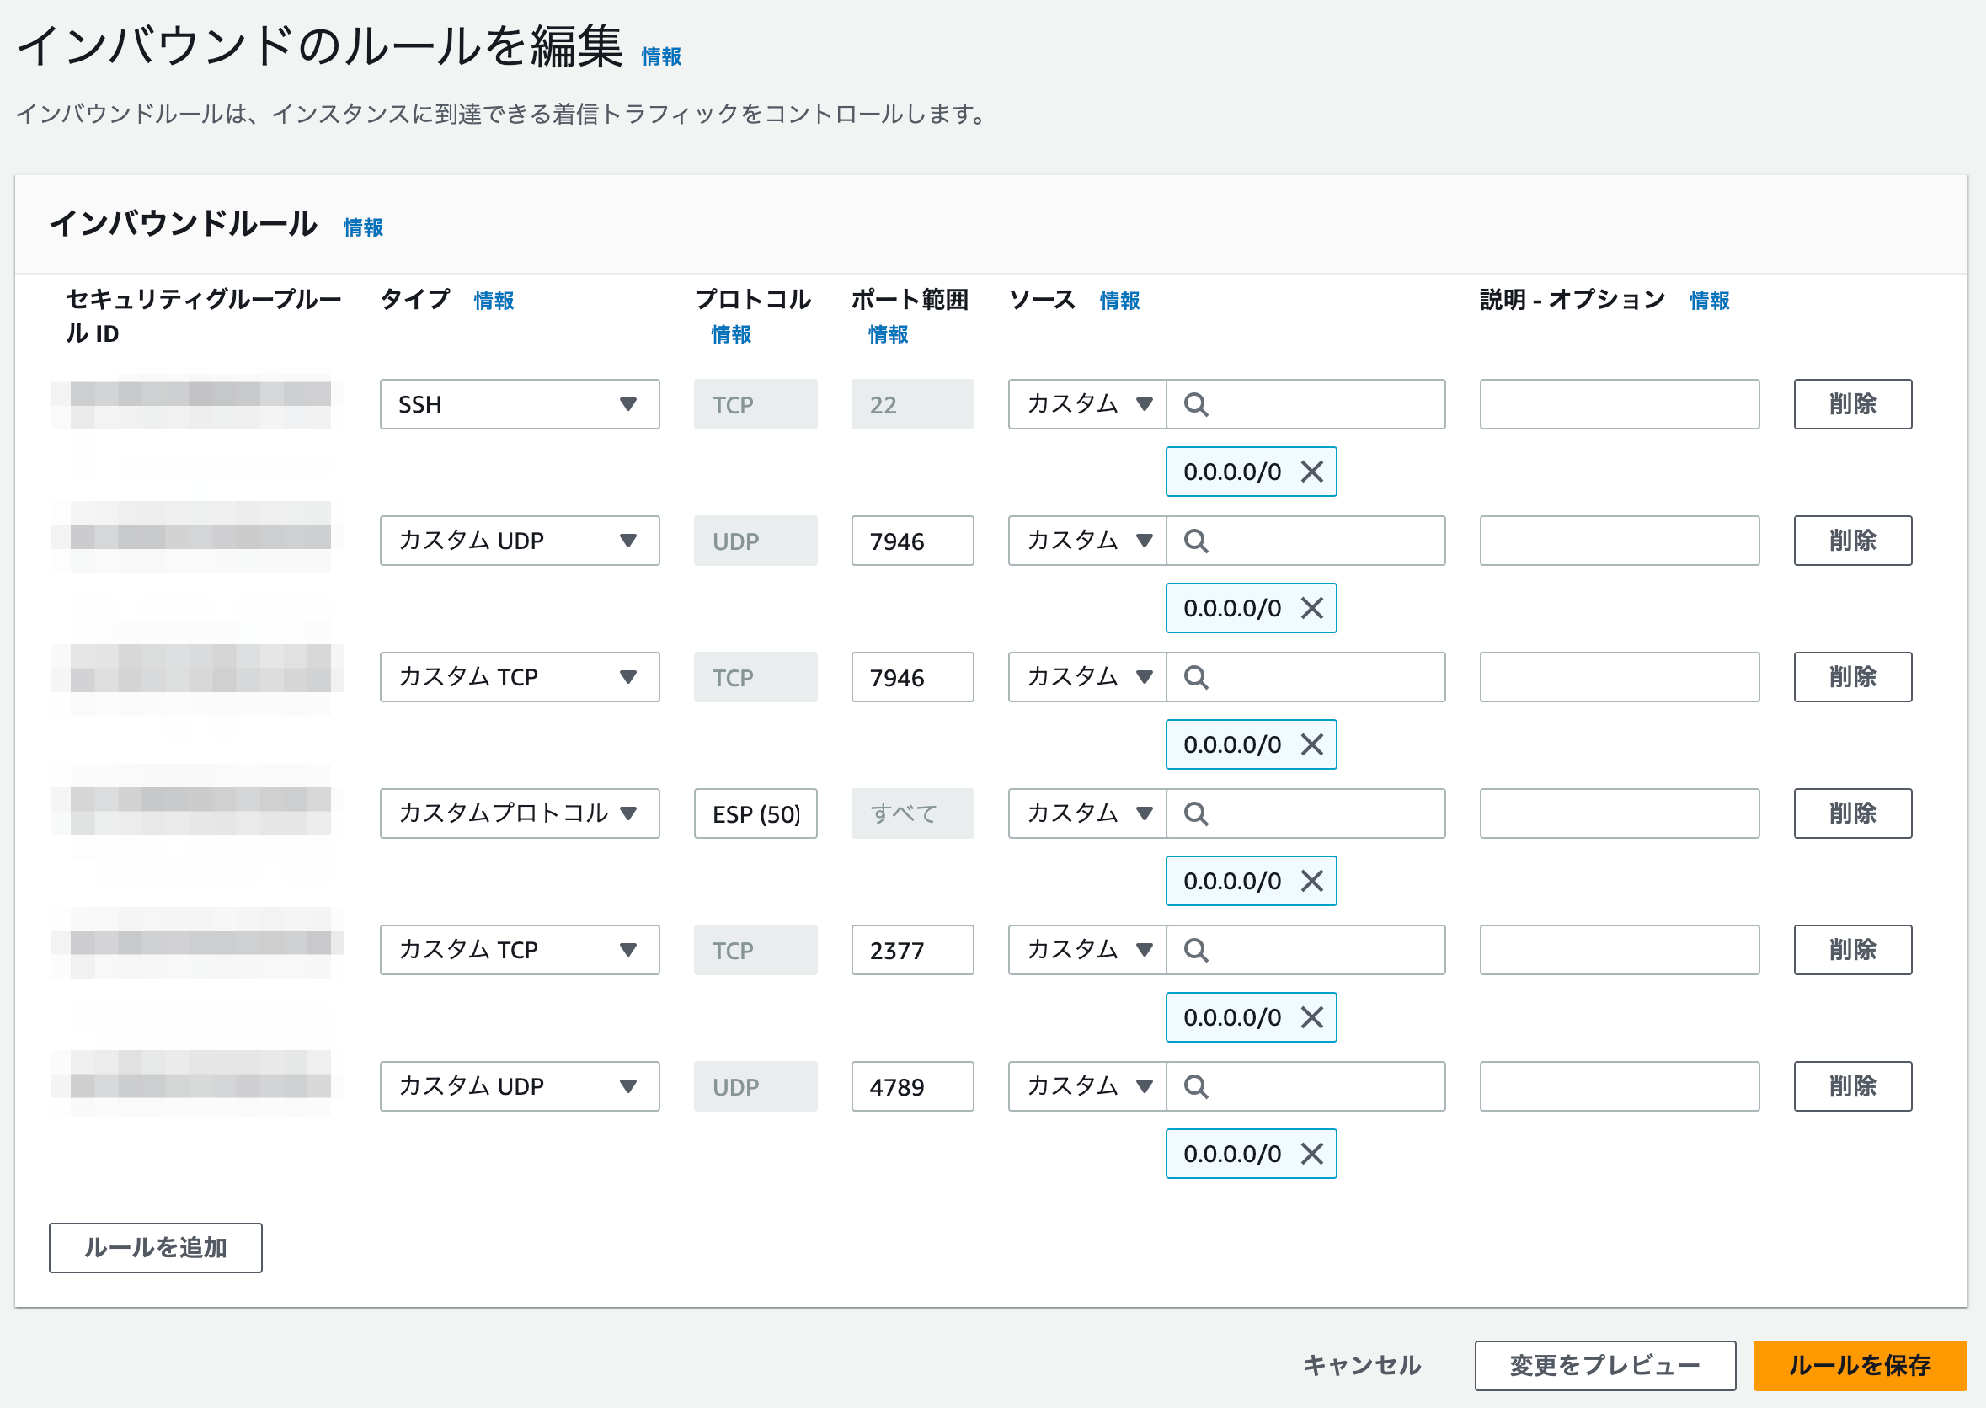Open the カスタム source dropdown on SSH rule
This screenshot has height=1408, width=1986.
click(x=1087, y=404)
